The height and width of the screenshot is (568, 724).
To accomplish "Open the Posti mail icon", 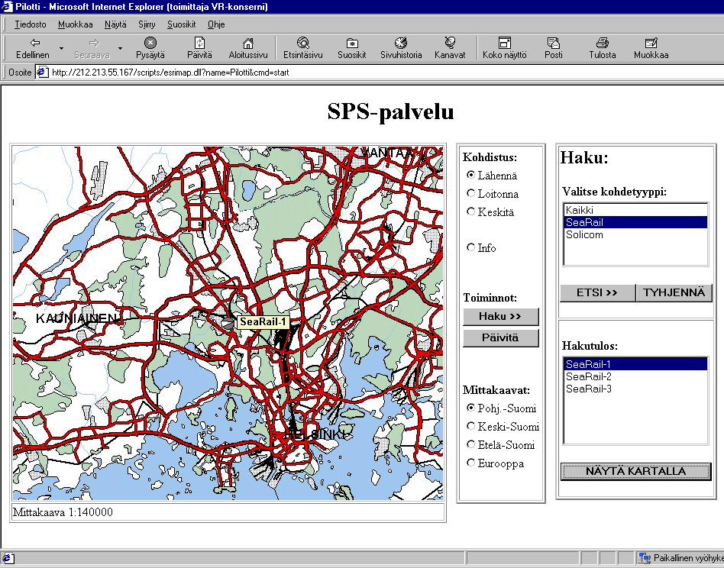I will pyautogui.click(x=553, y=43).
